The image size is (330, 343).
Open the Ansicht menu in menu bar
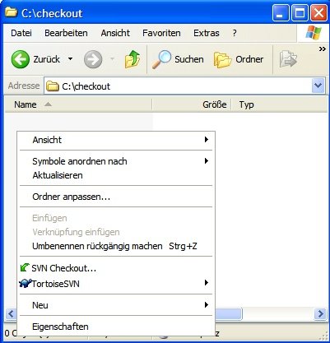(115, 33)
